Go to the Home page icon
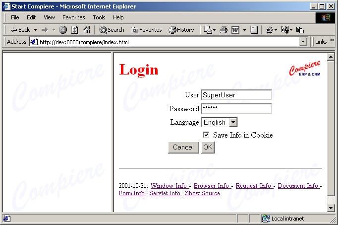 click(87, 30)
